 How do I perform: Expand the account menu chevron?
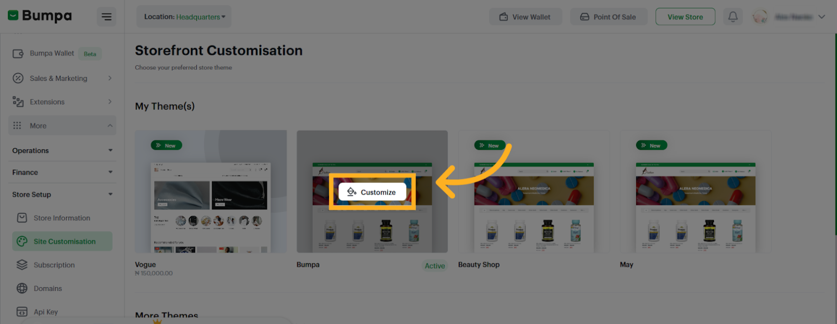tap(821, 17)
